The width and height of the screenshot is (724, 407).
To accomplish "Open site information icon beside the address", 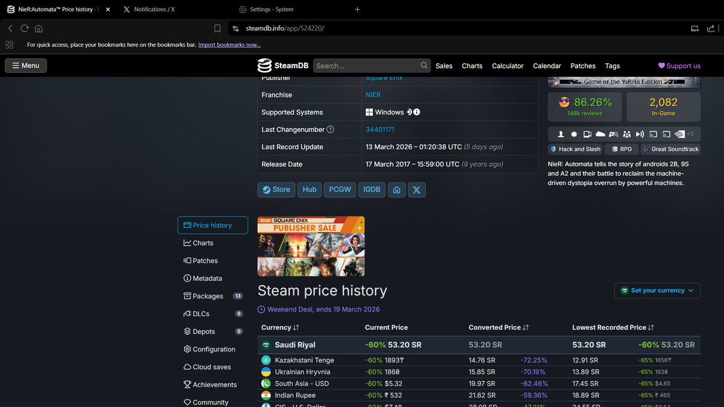I will (235, 28).
